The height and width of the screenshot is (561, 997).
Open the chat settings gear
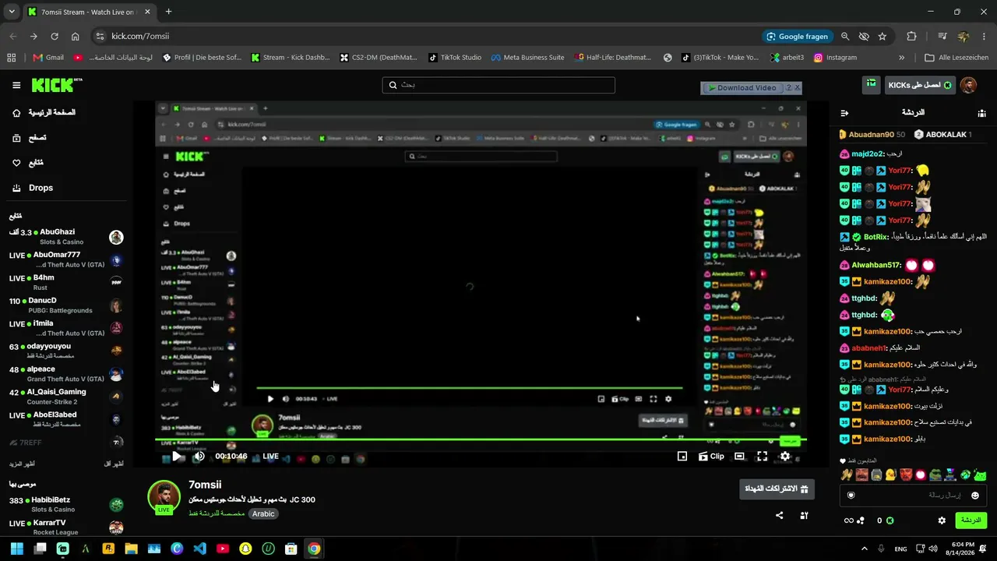tap(942, 520)
